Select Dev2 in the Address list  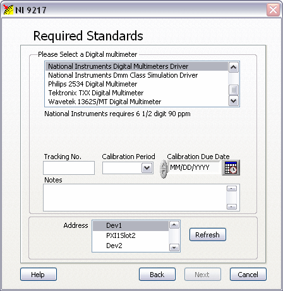pyautogui.click(x=131, y=246)
